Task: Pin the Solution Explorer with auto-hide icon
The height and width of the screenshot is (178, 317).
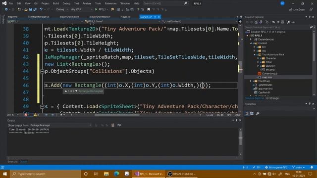Action: 310,17
